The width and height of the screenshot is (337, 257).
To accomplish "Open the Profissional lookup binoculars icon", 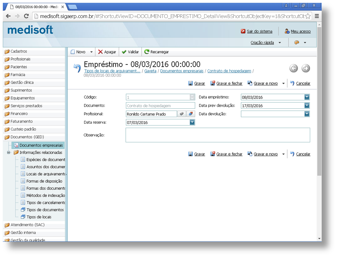I will tap(182, 114).
